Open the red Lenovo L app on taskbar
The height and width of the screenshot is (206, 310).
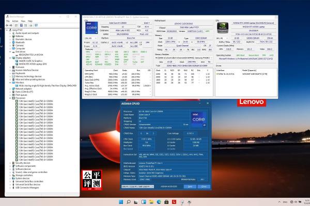pyautogui.click(x=174, y=202)
